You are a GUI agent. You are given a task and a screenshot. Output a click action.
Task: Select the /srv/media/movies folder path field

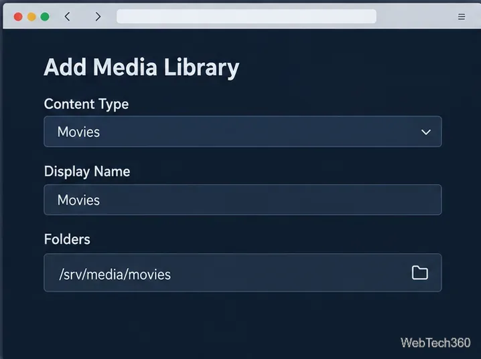click(243, 273)
